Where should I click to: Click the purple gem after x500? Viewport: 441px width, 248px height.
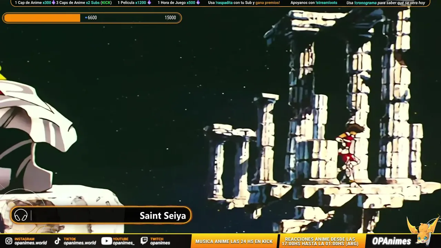coord(198,2)
